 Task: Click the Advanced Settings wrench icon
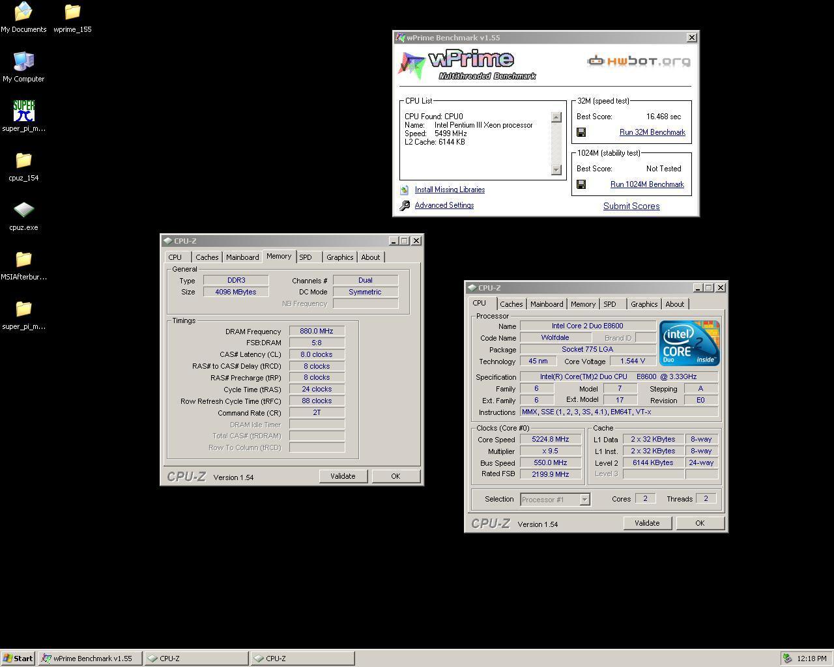tap(405, 205)
